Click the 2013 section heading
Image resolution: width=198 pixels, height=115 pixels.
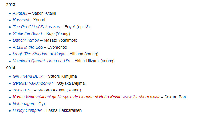11,5
